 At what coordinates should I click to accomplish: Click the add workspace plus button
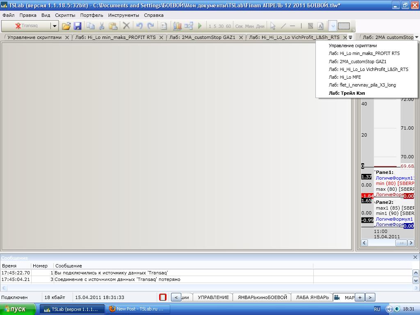pos(360,297)
